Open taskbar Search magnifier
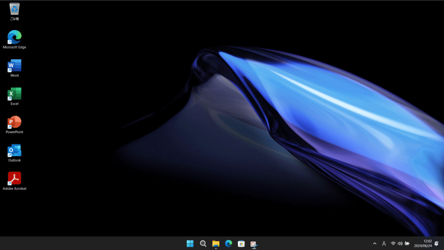 (x=203, y=243)
